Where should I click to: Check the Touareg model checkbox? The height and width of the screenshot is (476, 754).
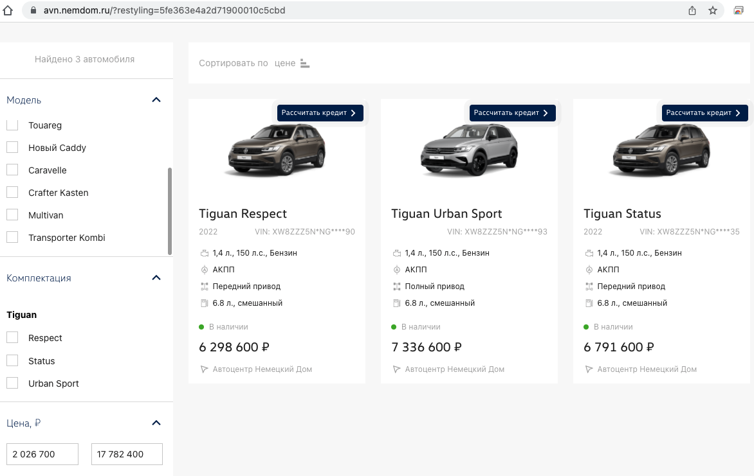[12, 125]
